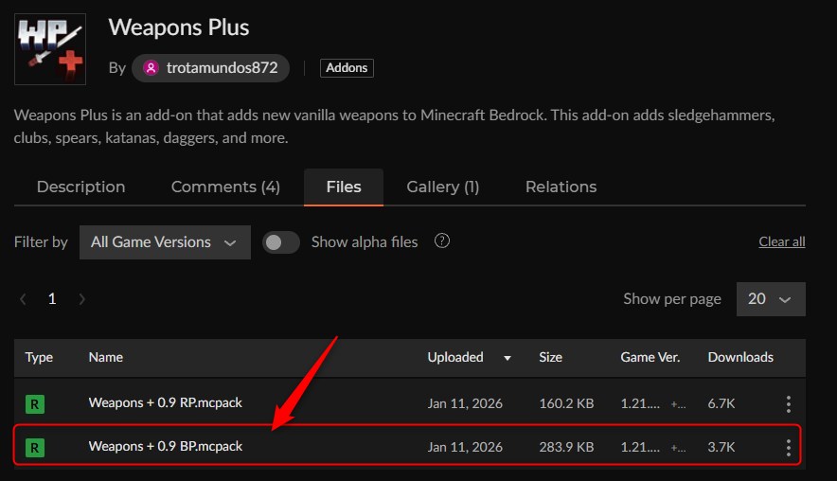
Task: Open the Weapons + 0.9 RP.mcpack file
Action: (x=165, y=403)
